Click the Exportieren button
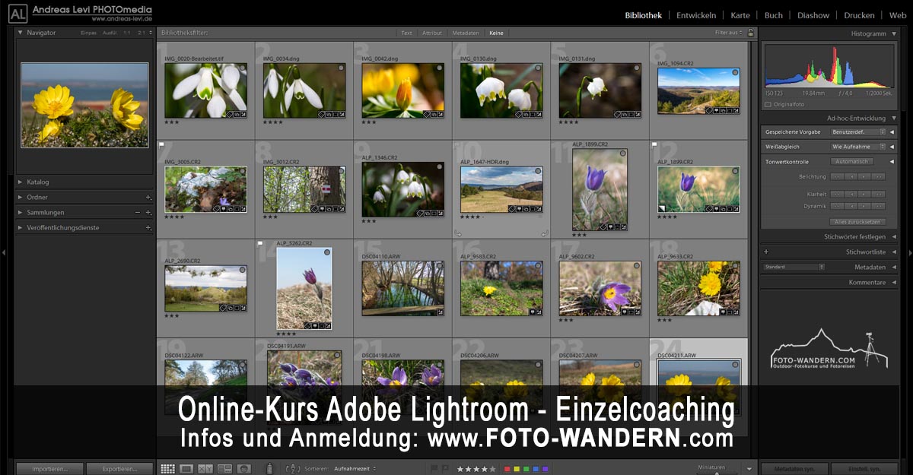This screenshot has width=913, height=475. 119,469
